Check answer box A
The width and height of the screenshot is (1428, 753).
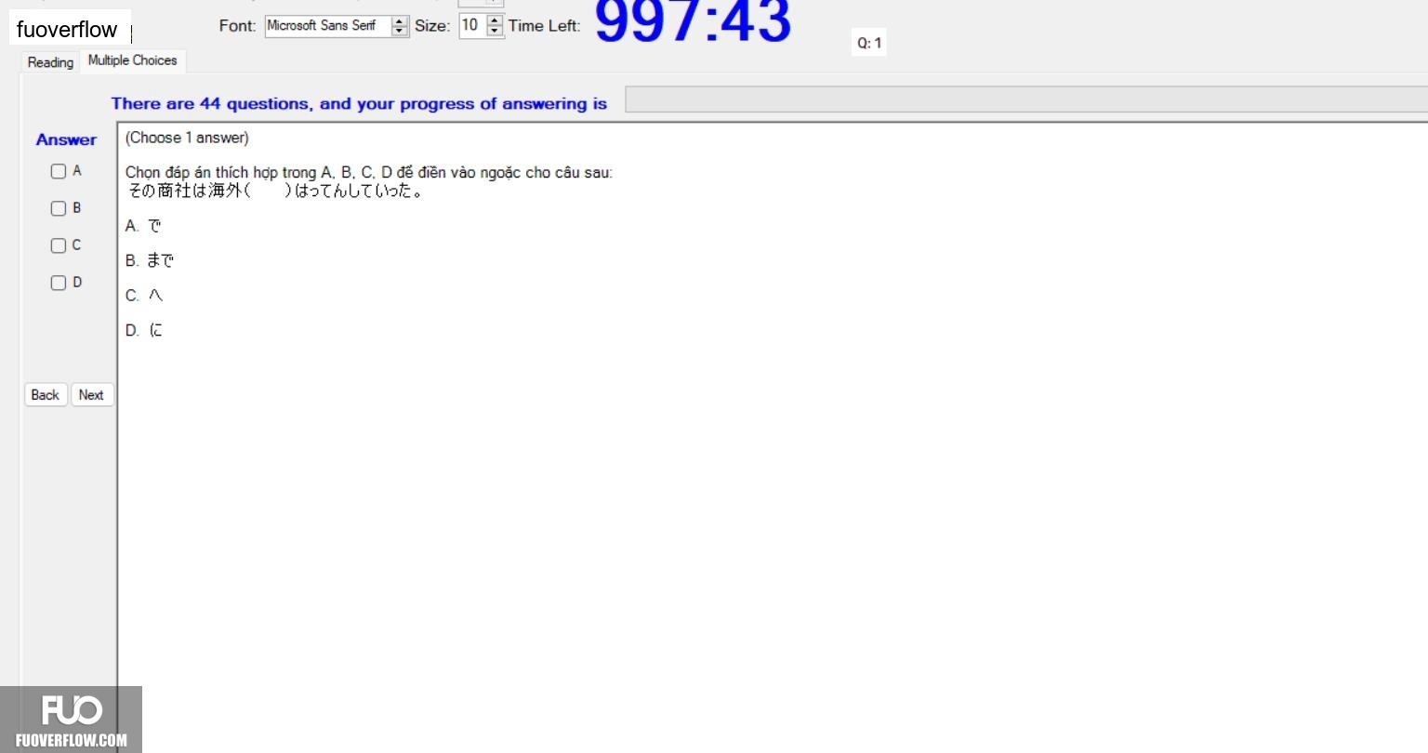59,171
